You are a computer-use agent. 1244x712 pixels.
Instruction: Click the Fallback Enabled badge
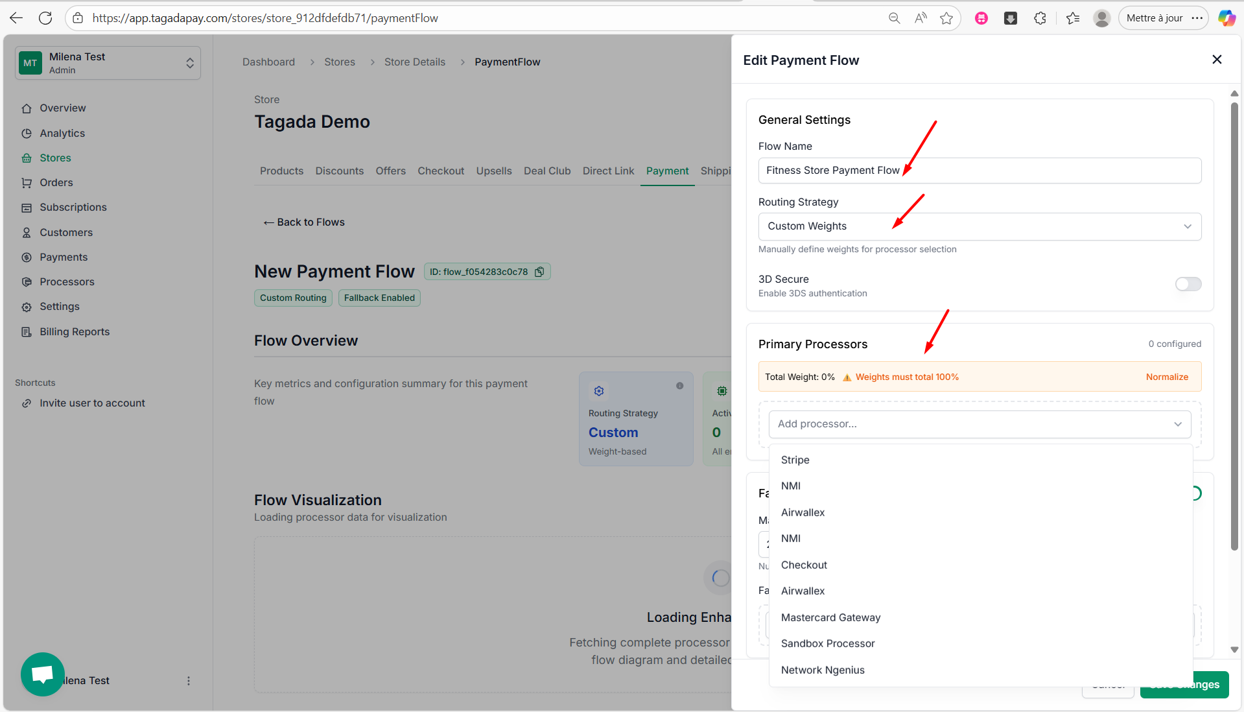point(379,298)
